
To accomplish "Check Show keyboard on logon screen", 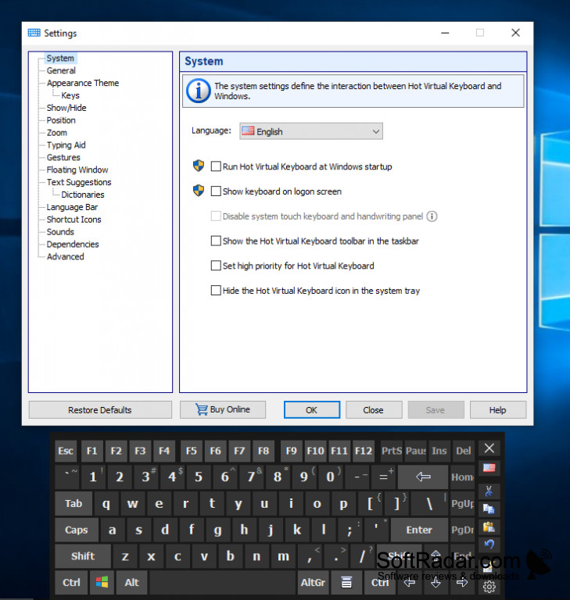I will tap(276, 191).
